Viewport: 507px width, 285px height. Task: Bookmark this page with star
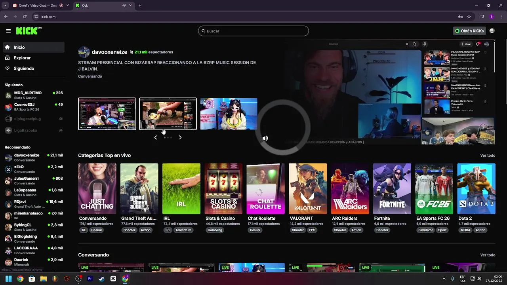click(x=469, y=17)
